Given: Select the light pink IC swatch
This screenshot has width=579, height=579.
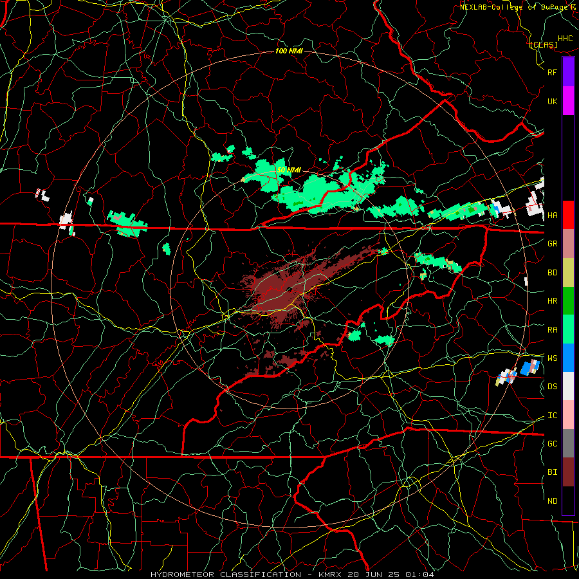Looking at the screenshot, I should tap(568, 415).
